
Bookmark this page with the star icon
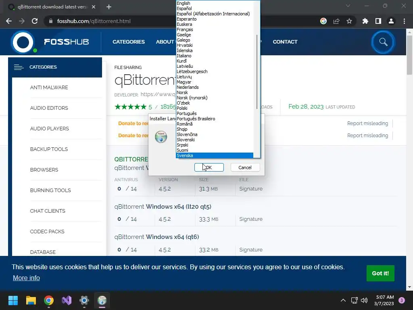[349, 21]
